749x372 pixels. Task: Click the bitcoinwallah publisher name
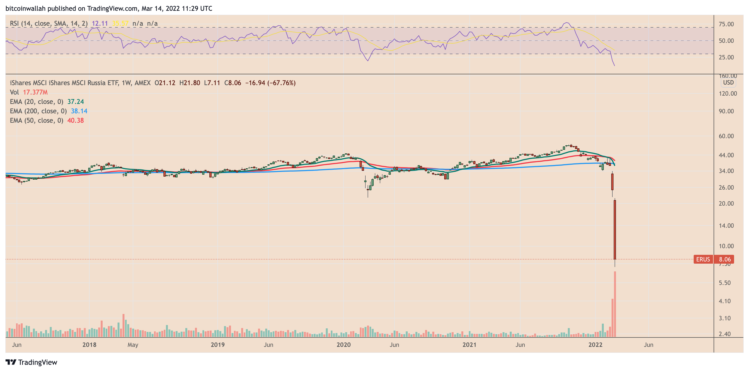click(26, 9)
